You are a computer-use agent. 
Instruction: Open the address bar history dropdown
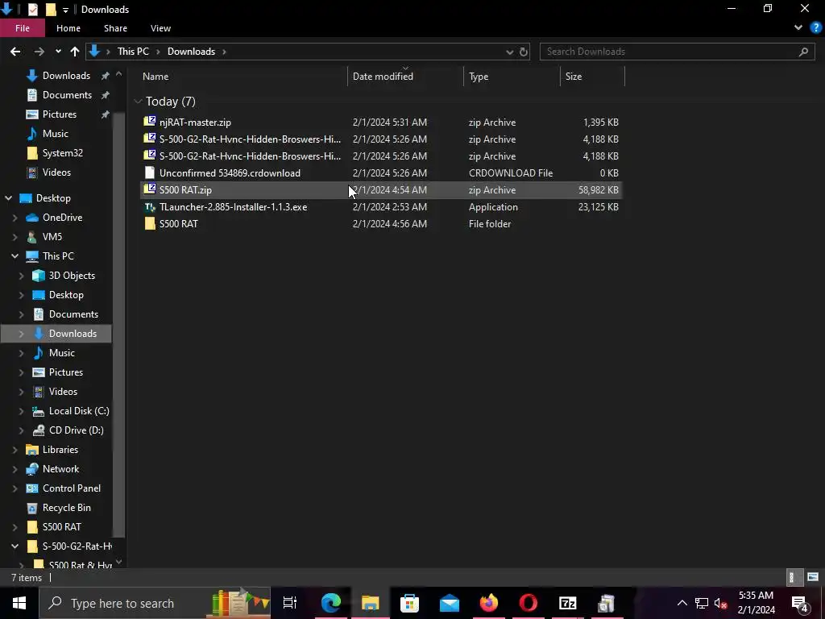click(x=509, y=52)
